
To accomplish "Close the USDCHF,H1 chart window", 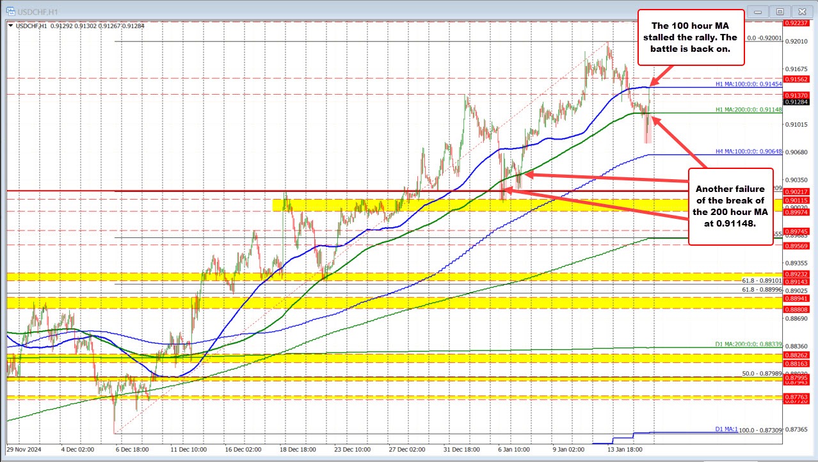I will tap(802, 11).
